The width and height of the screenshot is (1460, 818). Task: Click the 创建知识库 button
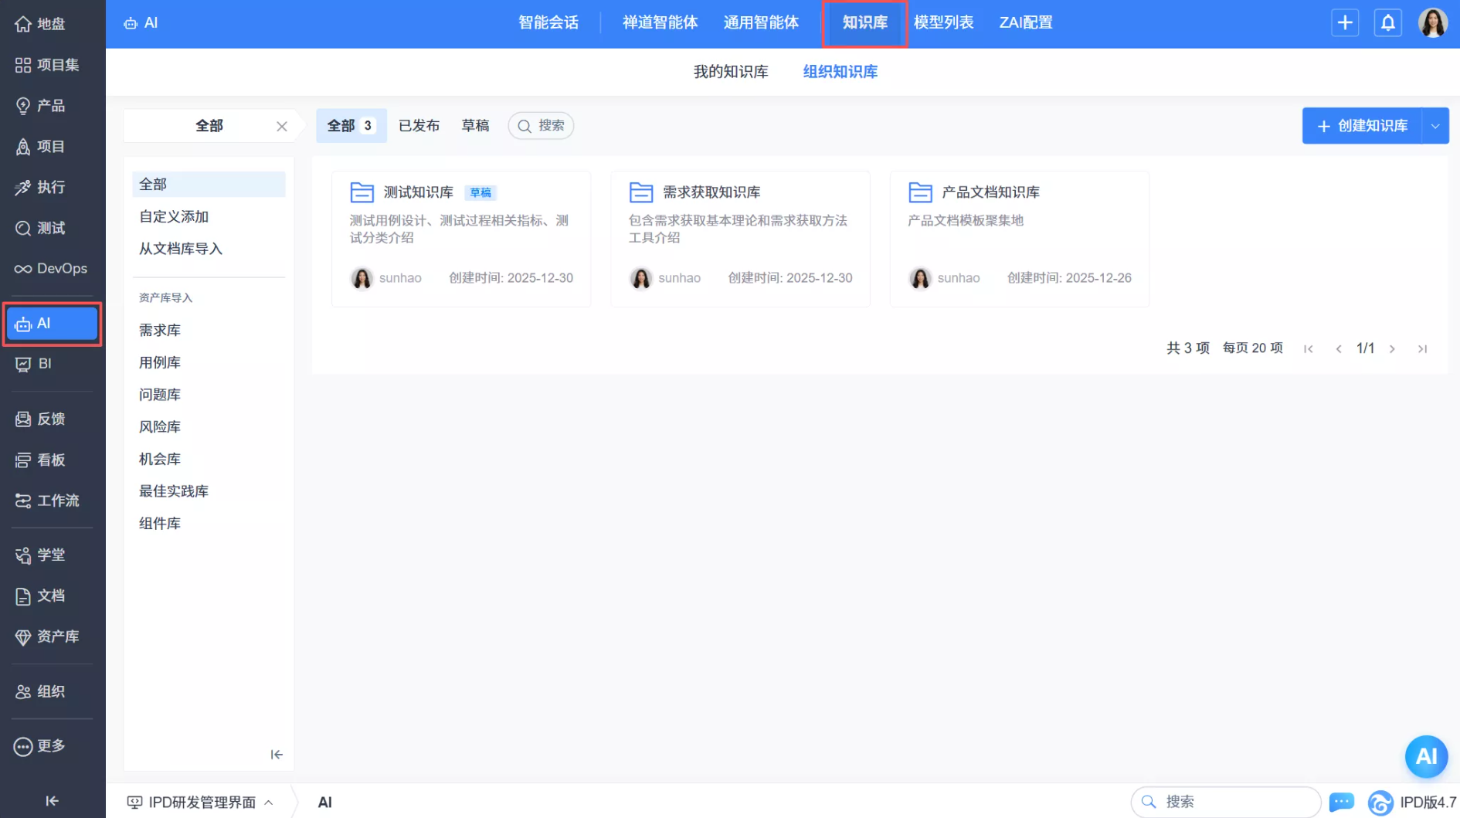click(x=1363, y=125)
